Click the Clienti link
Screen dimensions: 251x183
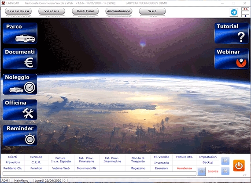pyautogui.click(x=13, y=157)
